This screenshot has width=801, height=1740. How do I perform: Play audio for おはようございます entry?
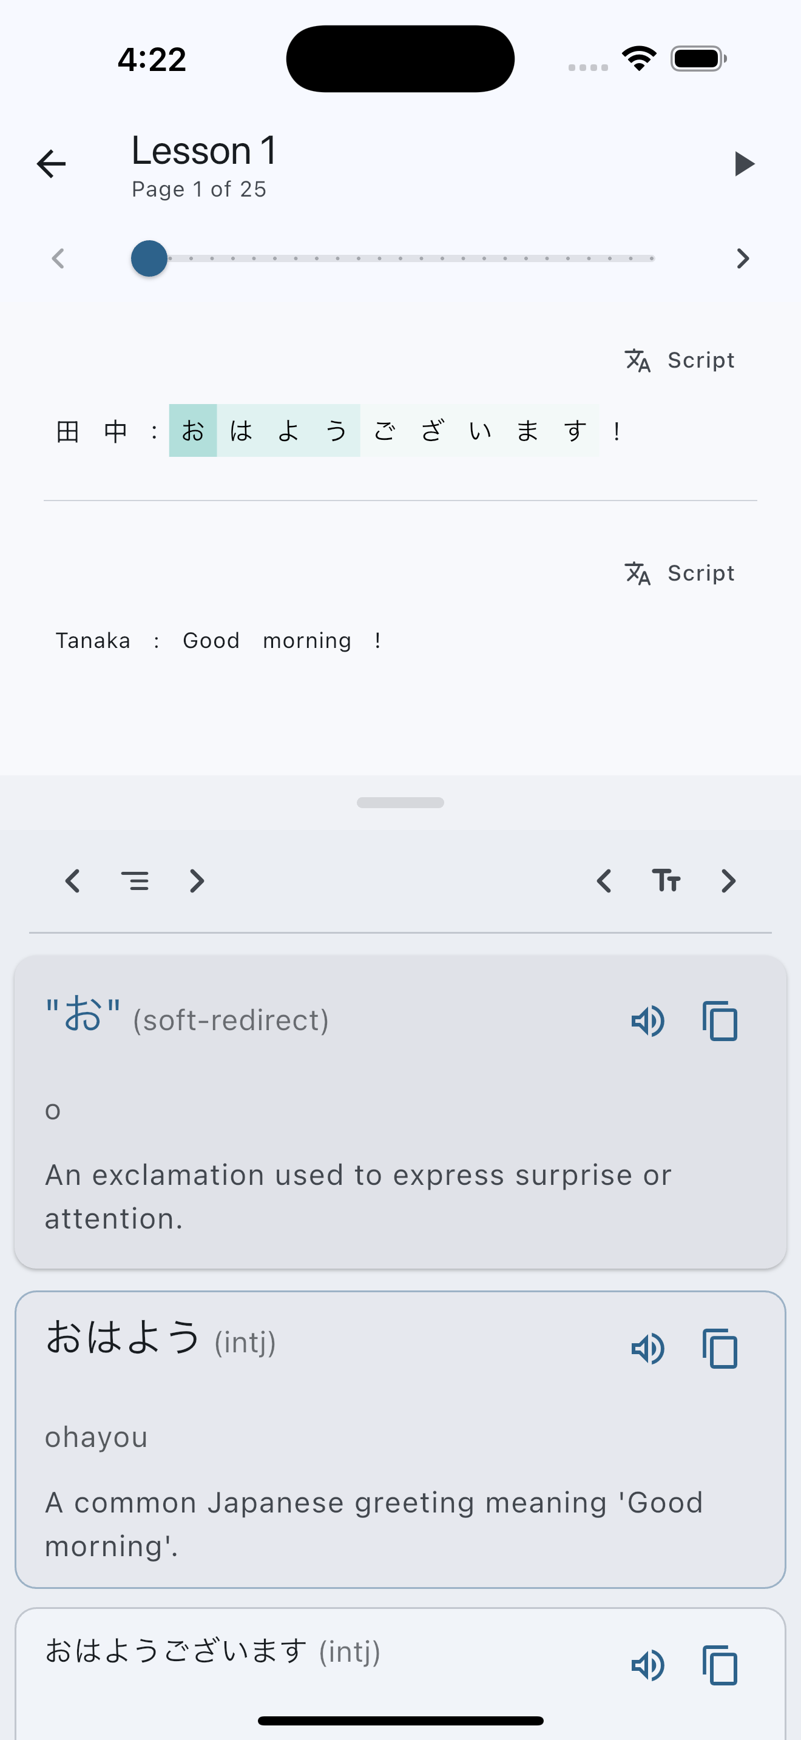click(647, 1665)
